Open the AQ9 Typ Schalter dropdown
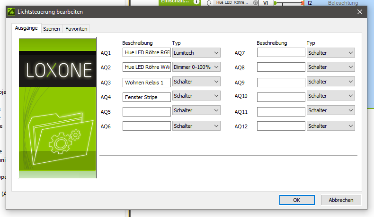The image size is (374, 217). [x=331, y=82]
